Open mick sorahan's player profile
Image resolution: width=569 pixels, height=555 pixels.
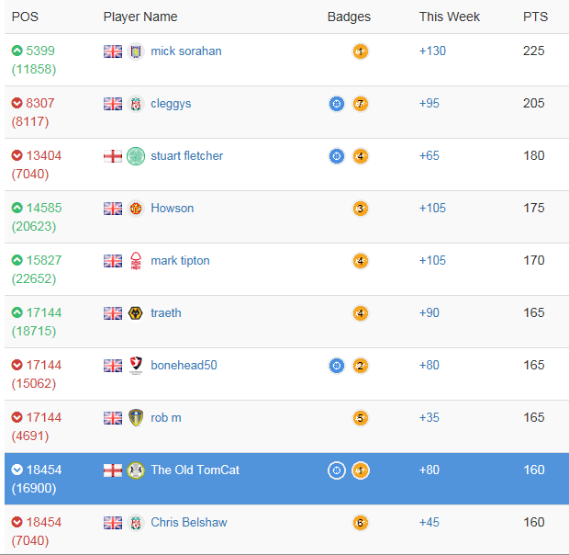186,51
